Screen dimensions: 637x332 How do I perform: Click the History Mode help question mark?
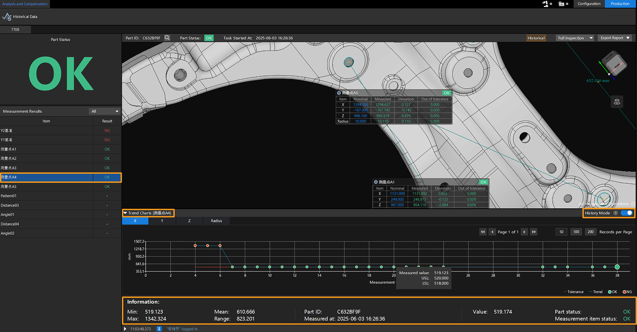tap(615, 213)
